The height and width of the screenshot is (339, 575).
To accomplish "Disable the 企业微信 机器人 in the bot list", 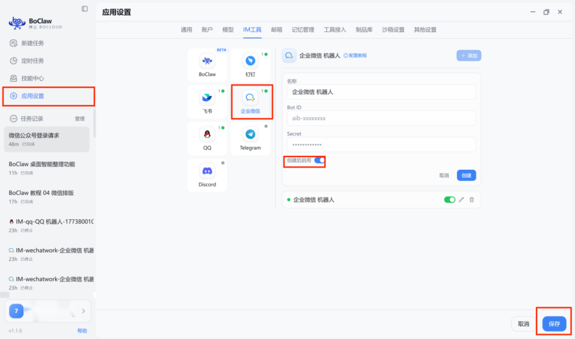I will [x=450, y=199].
